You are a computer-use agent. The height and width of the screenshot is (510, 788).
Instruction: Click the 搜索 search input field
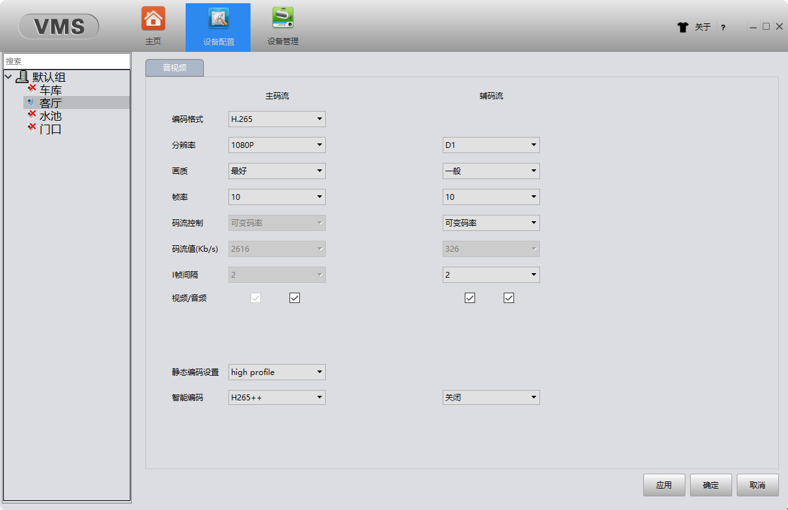(67, 61)
